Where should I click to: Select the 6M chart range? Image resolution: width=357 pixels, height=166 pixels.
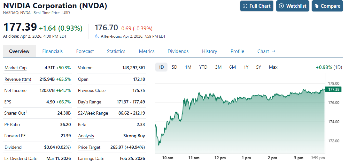click(232, 67)
